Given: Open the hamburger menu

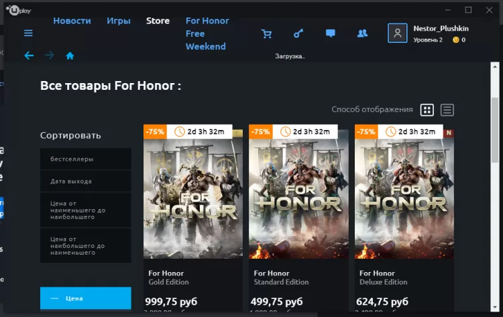Looking at the screenshot, I should coord(28,33).
